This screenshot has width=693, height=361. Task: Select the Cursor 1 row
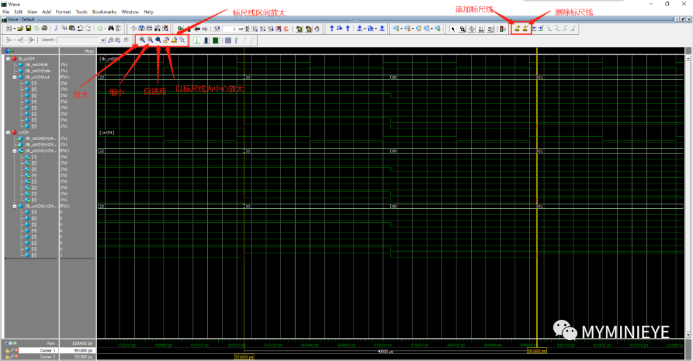tap(38, 350)
